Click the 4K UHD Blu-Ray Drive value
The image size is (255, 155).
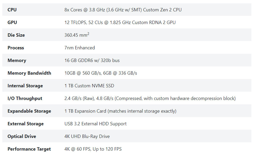[87, 136]
